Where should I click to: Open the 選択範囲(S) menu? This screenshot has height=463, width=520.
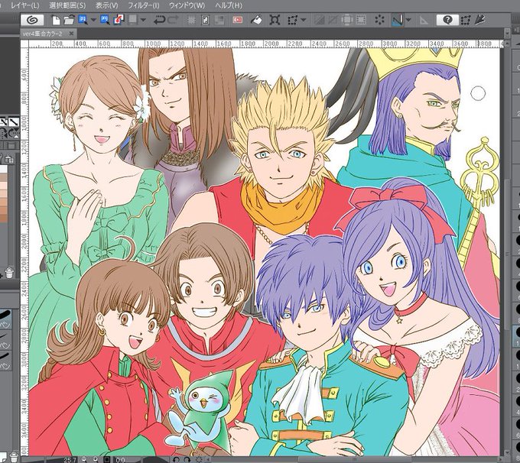(67, 5)
